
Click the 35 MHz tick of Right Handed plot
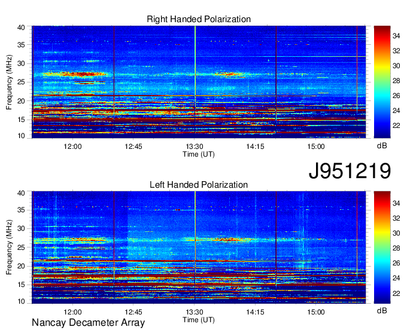21,45
